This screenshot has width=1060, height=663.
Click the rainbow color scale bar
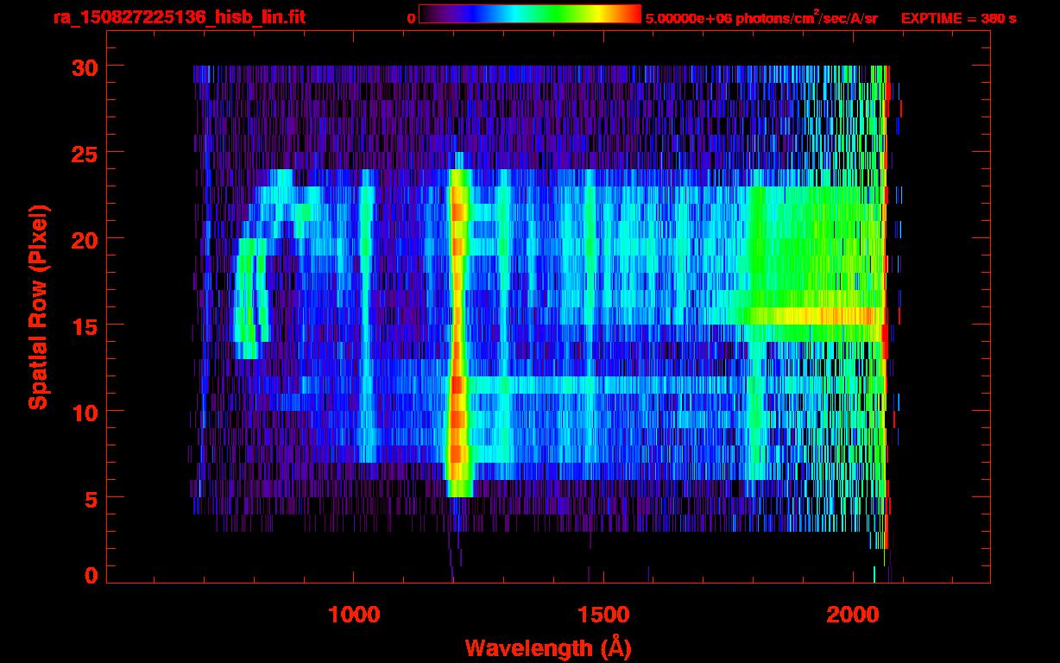(x=530, y=14)
